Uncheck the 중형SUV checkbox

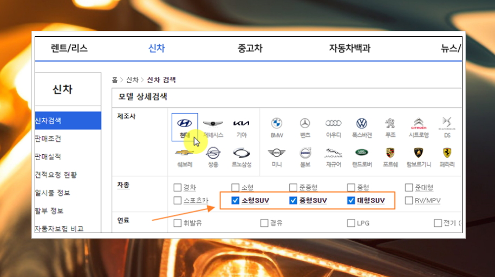pyautogui.click(x=293, y=200)
